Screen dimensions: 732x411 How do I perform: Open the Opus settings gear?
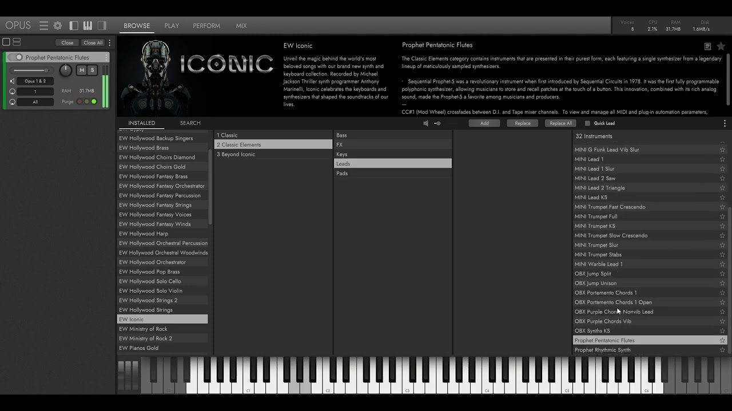click(x=58, y=26)
